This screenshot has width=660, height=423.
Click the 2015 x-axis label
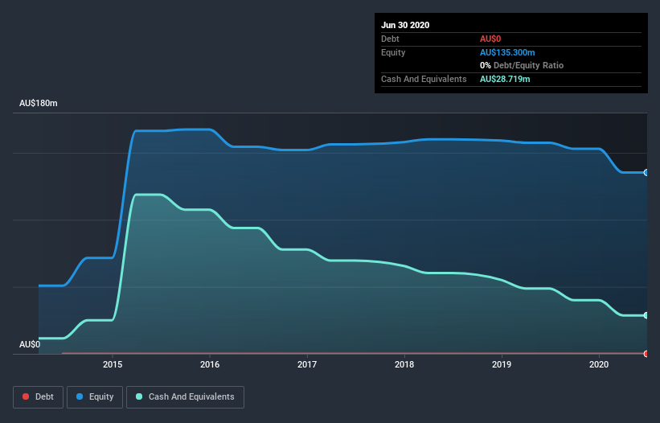click(113, 364)
